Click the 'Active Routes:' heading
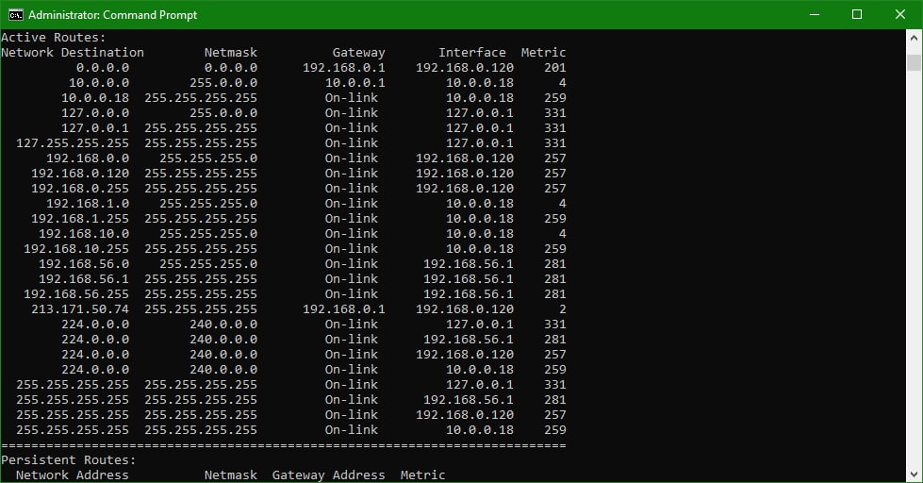 click(54, 38)
